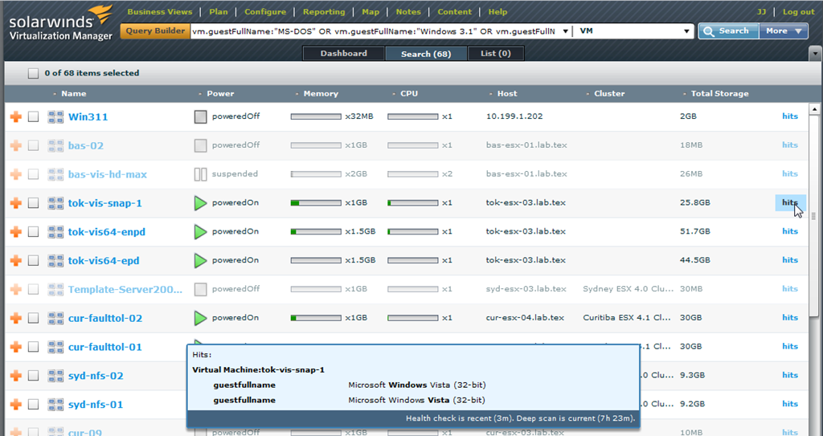The width and height of the screenshot is (823, 436).
Task: Select the Search (68) tab
Action: tap(426, 54)
